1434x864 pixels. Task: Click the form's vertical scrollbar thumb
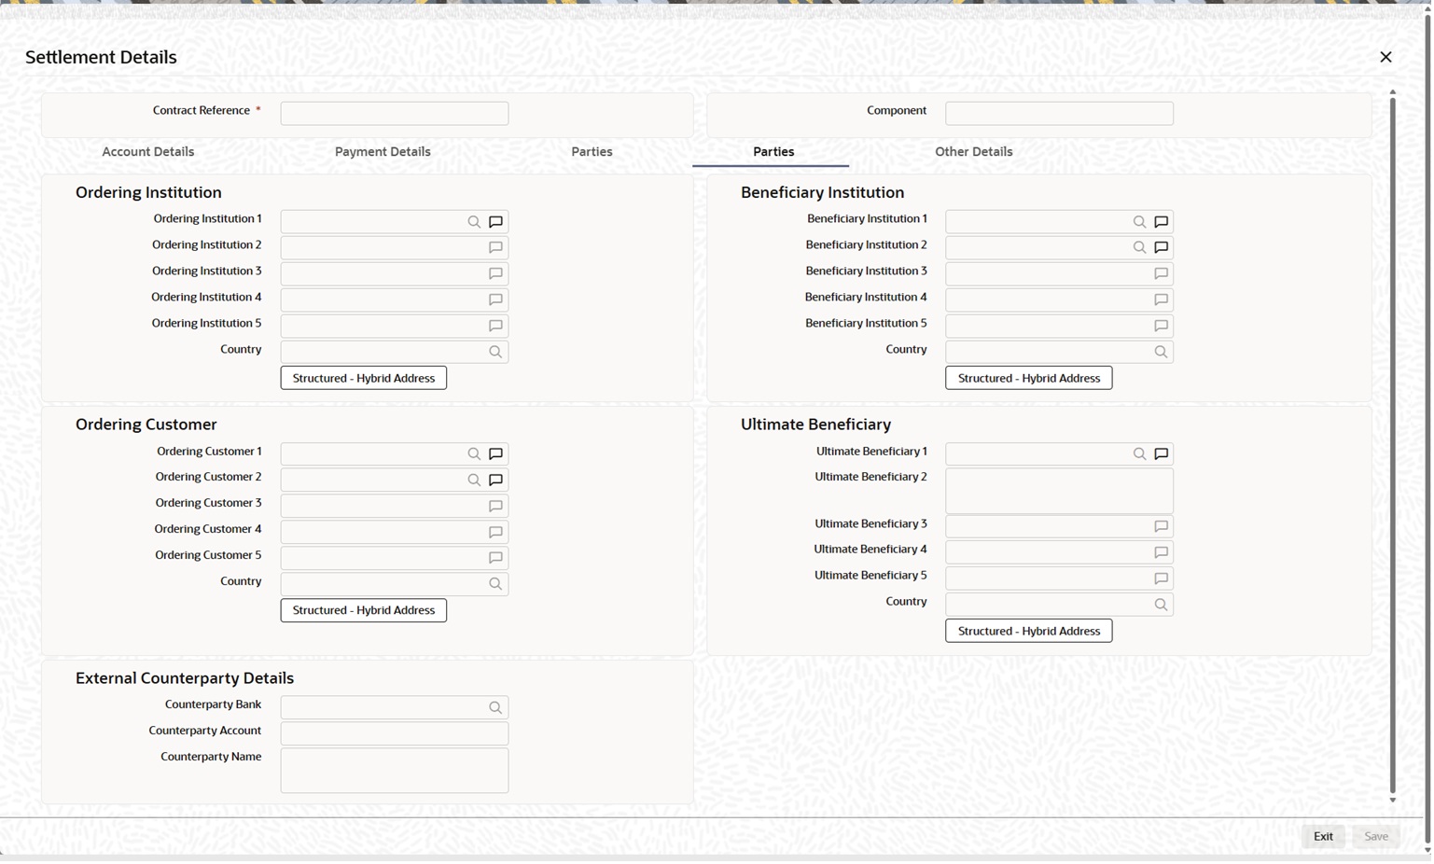tap(1392, 445)
